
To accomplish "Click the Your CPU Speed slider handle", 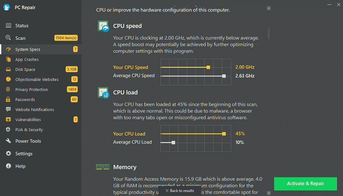I will point(208,67).
